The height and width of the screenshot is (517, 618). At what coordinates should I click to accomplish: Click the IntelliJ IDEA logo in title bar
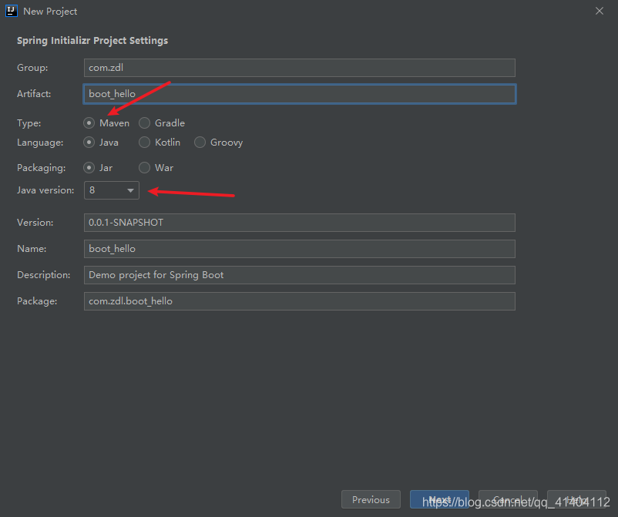pos(11,11)
